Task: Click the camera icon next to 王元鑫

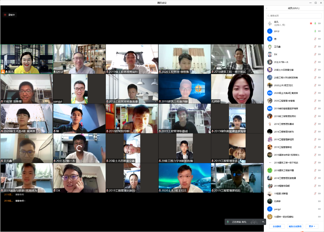Action: [x=319, y=47]
